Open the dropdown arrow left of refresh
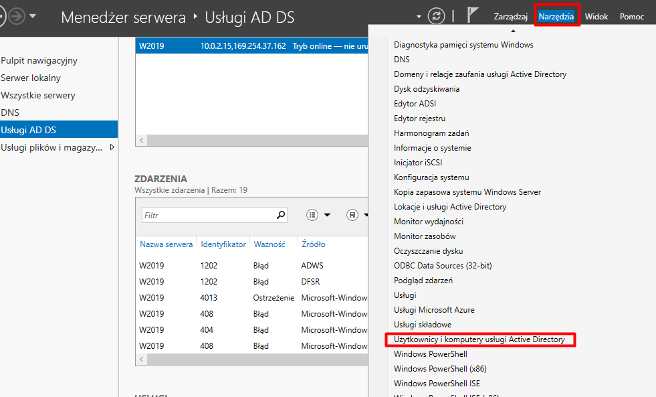Viewport: 656px width, 397px height. click(419, 17)
